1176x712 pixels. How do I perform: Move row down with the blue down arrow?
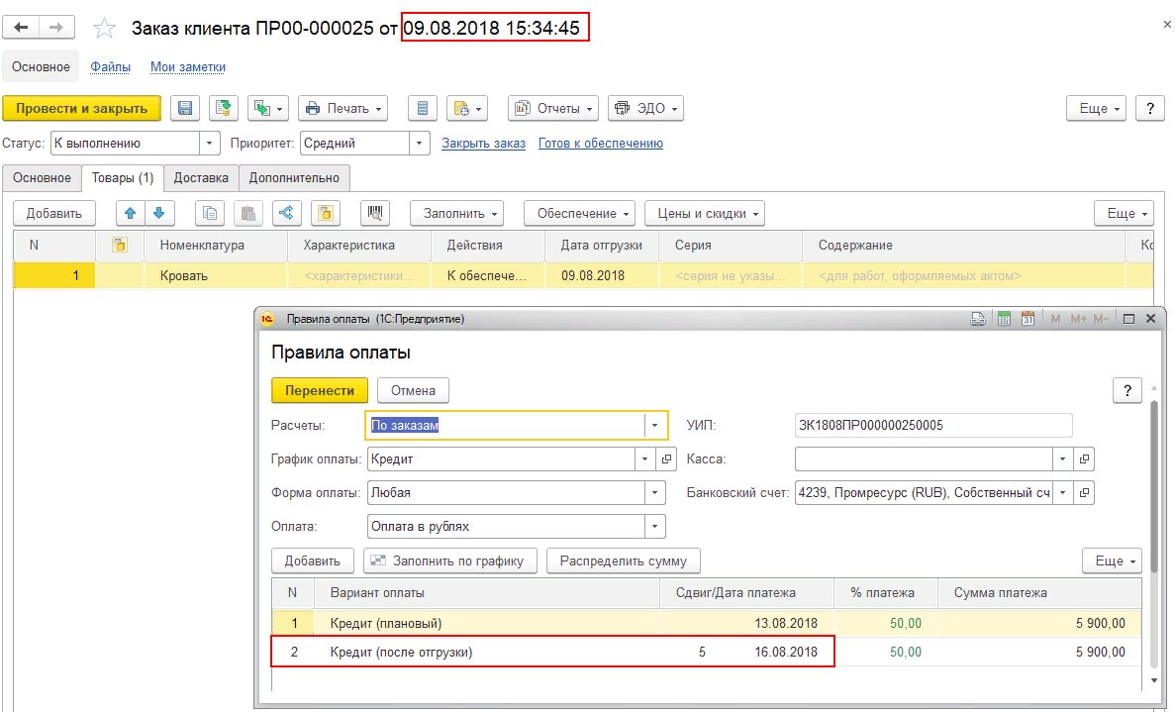(158, 213)
